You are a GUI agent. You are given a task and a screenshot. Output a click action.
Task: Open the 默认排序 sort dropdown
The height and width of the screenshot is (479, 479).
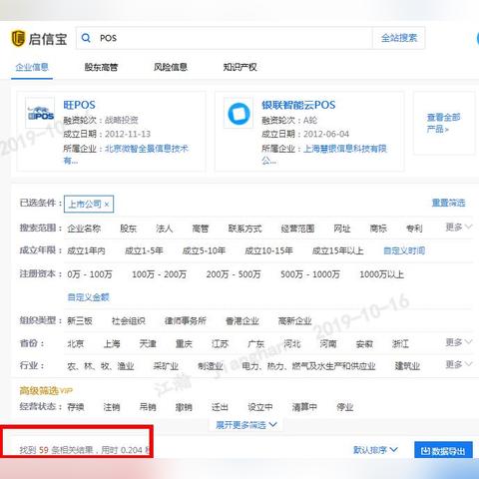375,450
